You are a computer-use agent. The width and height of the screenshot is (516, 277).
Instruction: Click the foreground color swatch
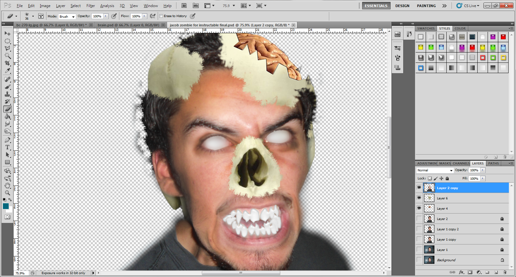(x=6, y=206)
